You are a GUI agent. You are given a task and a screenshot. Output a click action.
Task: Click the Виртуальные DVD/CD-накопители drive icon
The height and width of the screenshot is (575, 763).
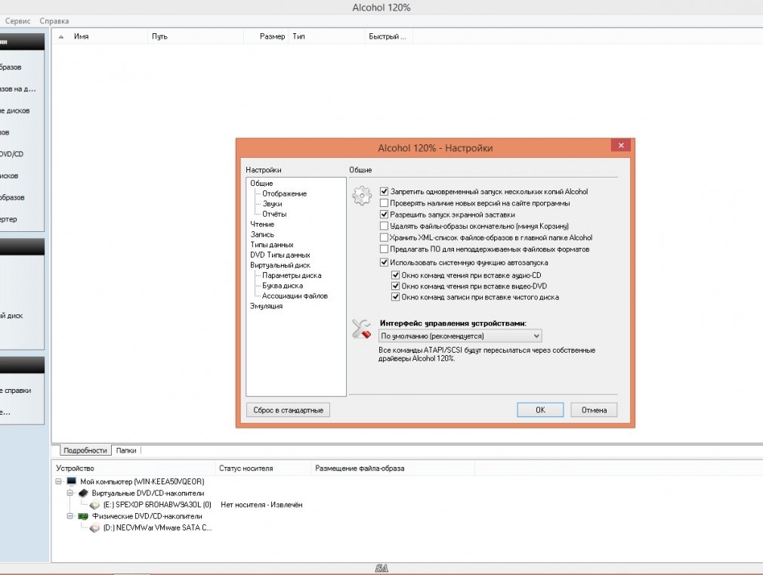83,493
